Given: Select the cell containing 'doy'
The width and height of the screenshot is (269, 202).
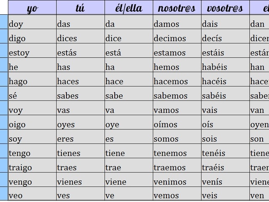Looking at the screenshot, I should pos(32,22).
